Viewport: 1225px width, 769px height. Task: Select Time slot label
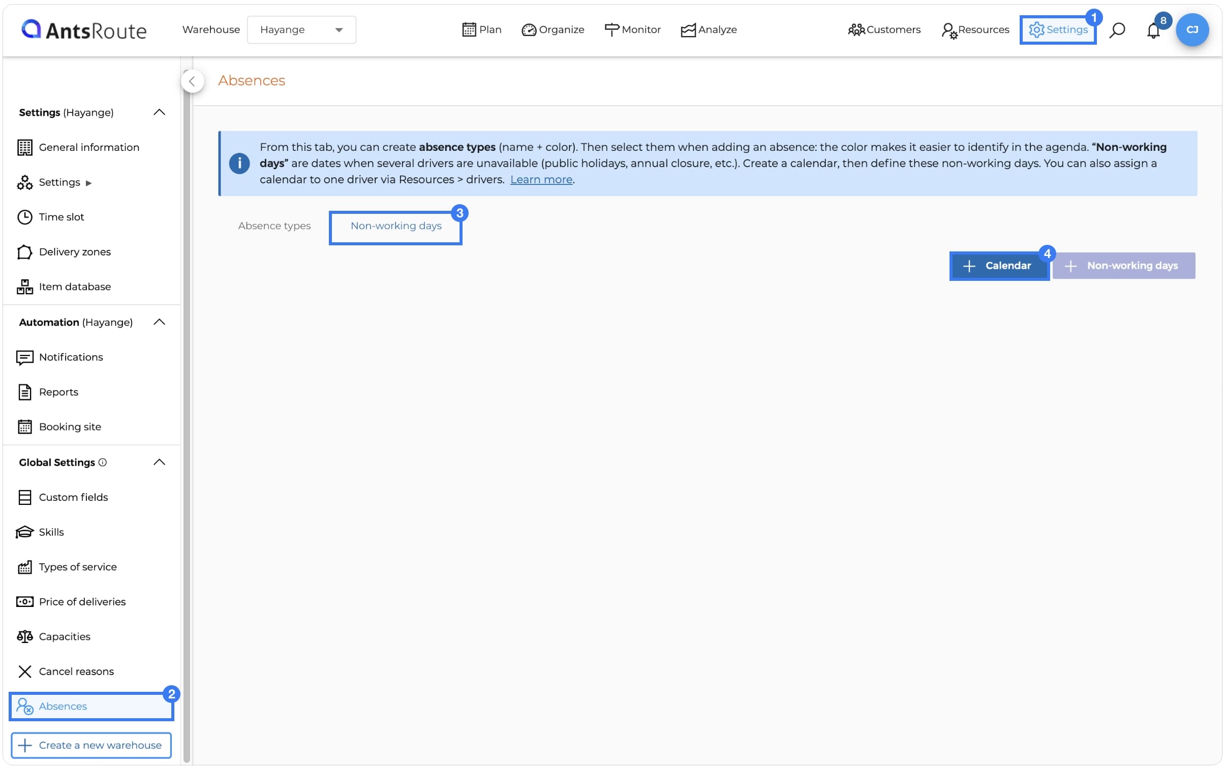tap(62, 216)
